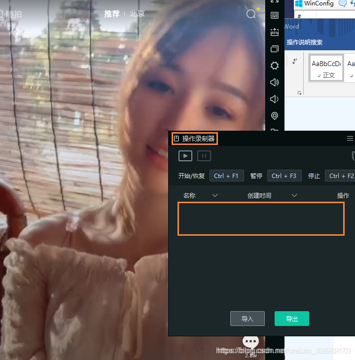
Task: Click the 操作录制器 window title icon
Action: [176, 139]
